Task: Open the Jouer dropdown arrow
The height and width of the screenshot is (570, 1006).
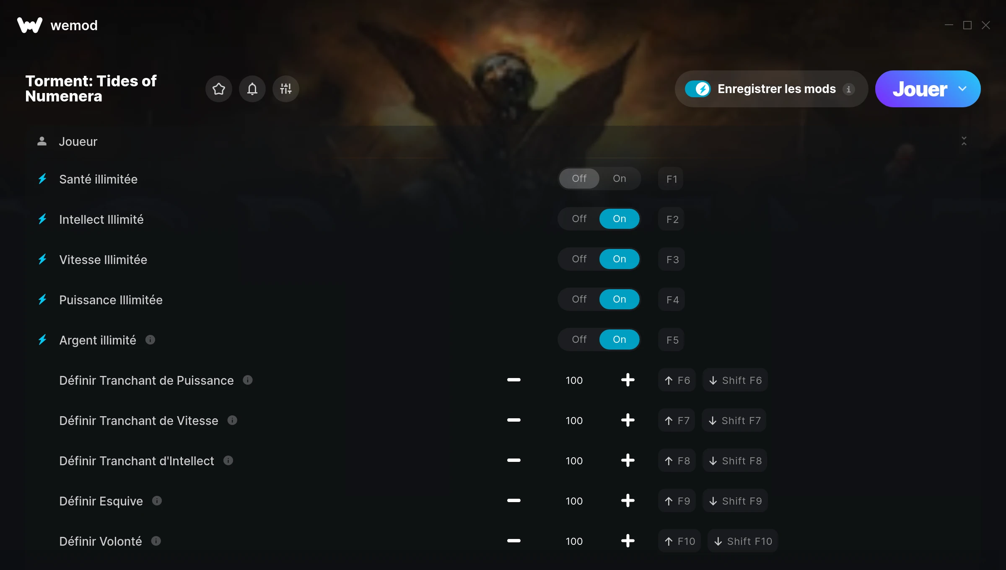Action: point(962,89)
